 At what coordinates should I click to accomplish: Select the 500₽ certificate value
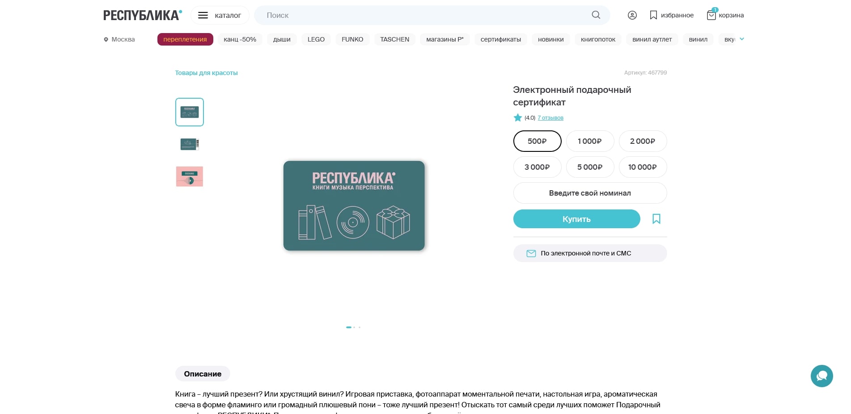[537, 141]
